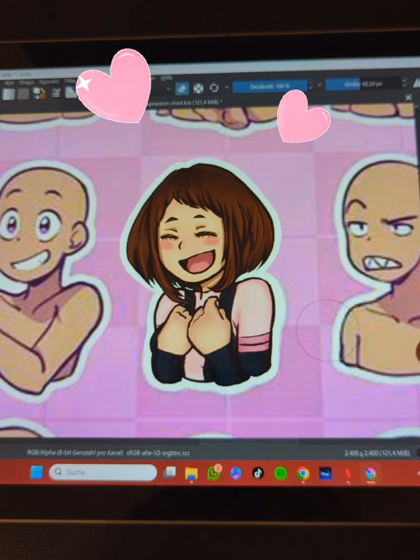Click the sRGB-elle-V2-srgbtrc.icc profile text
This screenshot has width=420, height=560.
(158, 453)
